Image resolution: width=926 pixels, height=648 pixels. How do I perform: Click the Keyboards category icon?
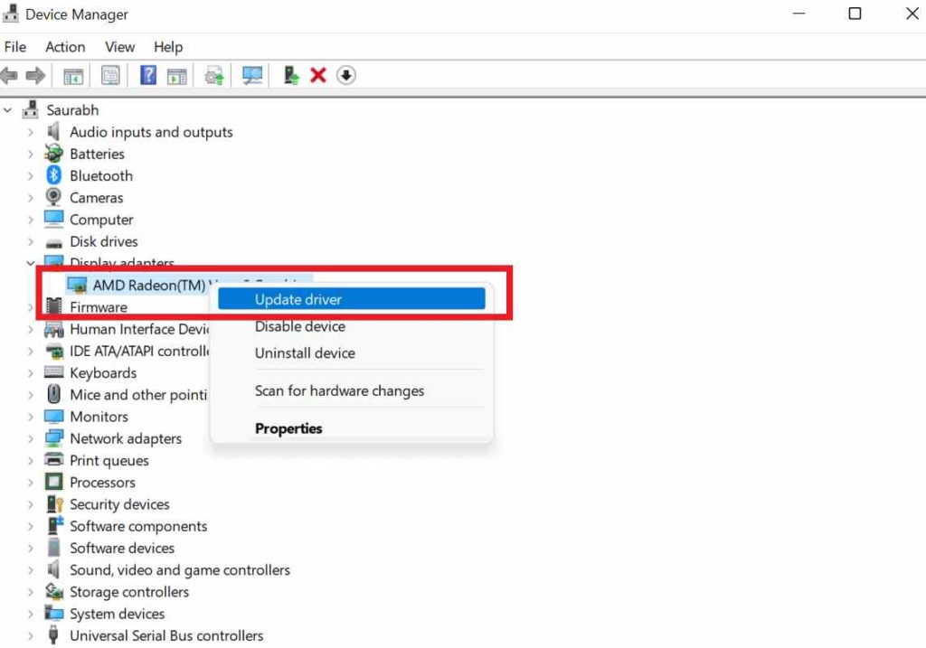click(53, 372)
